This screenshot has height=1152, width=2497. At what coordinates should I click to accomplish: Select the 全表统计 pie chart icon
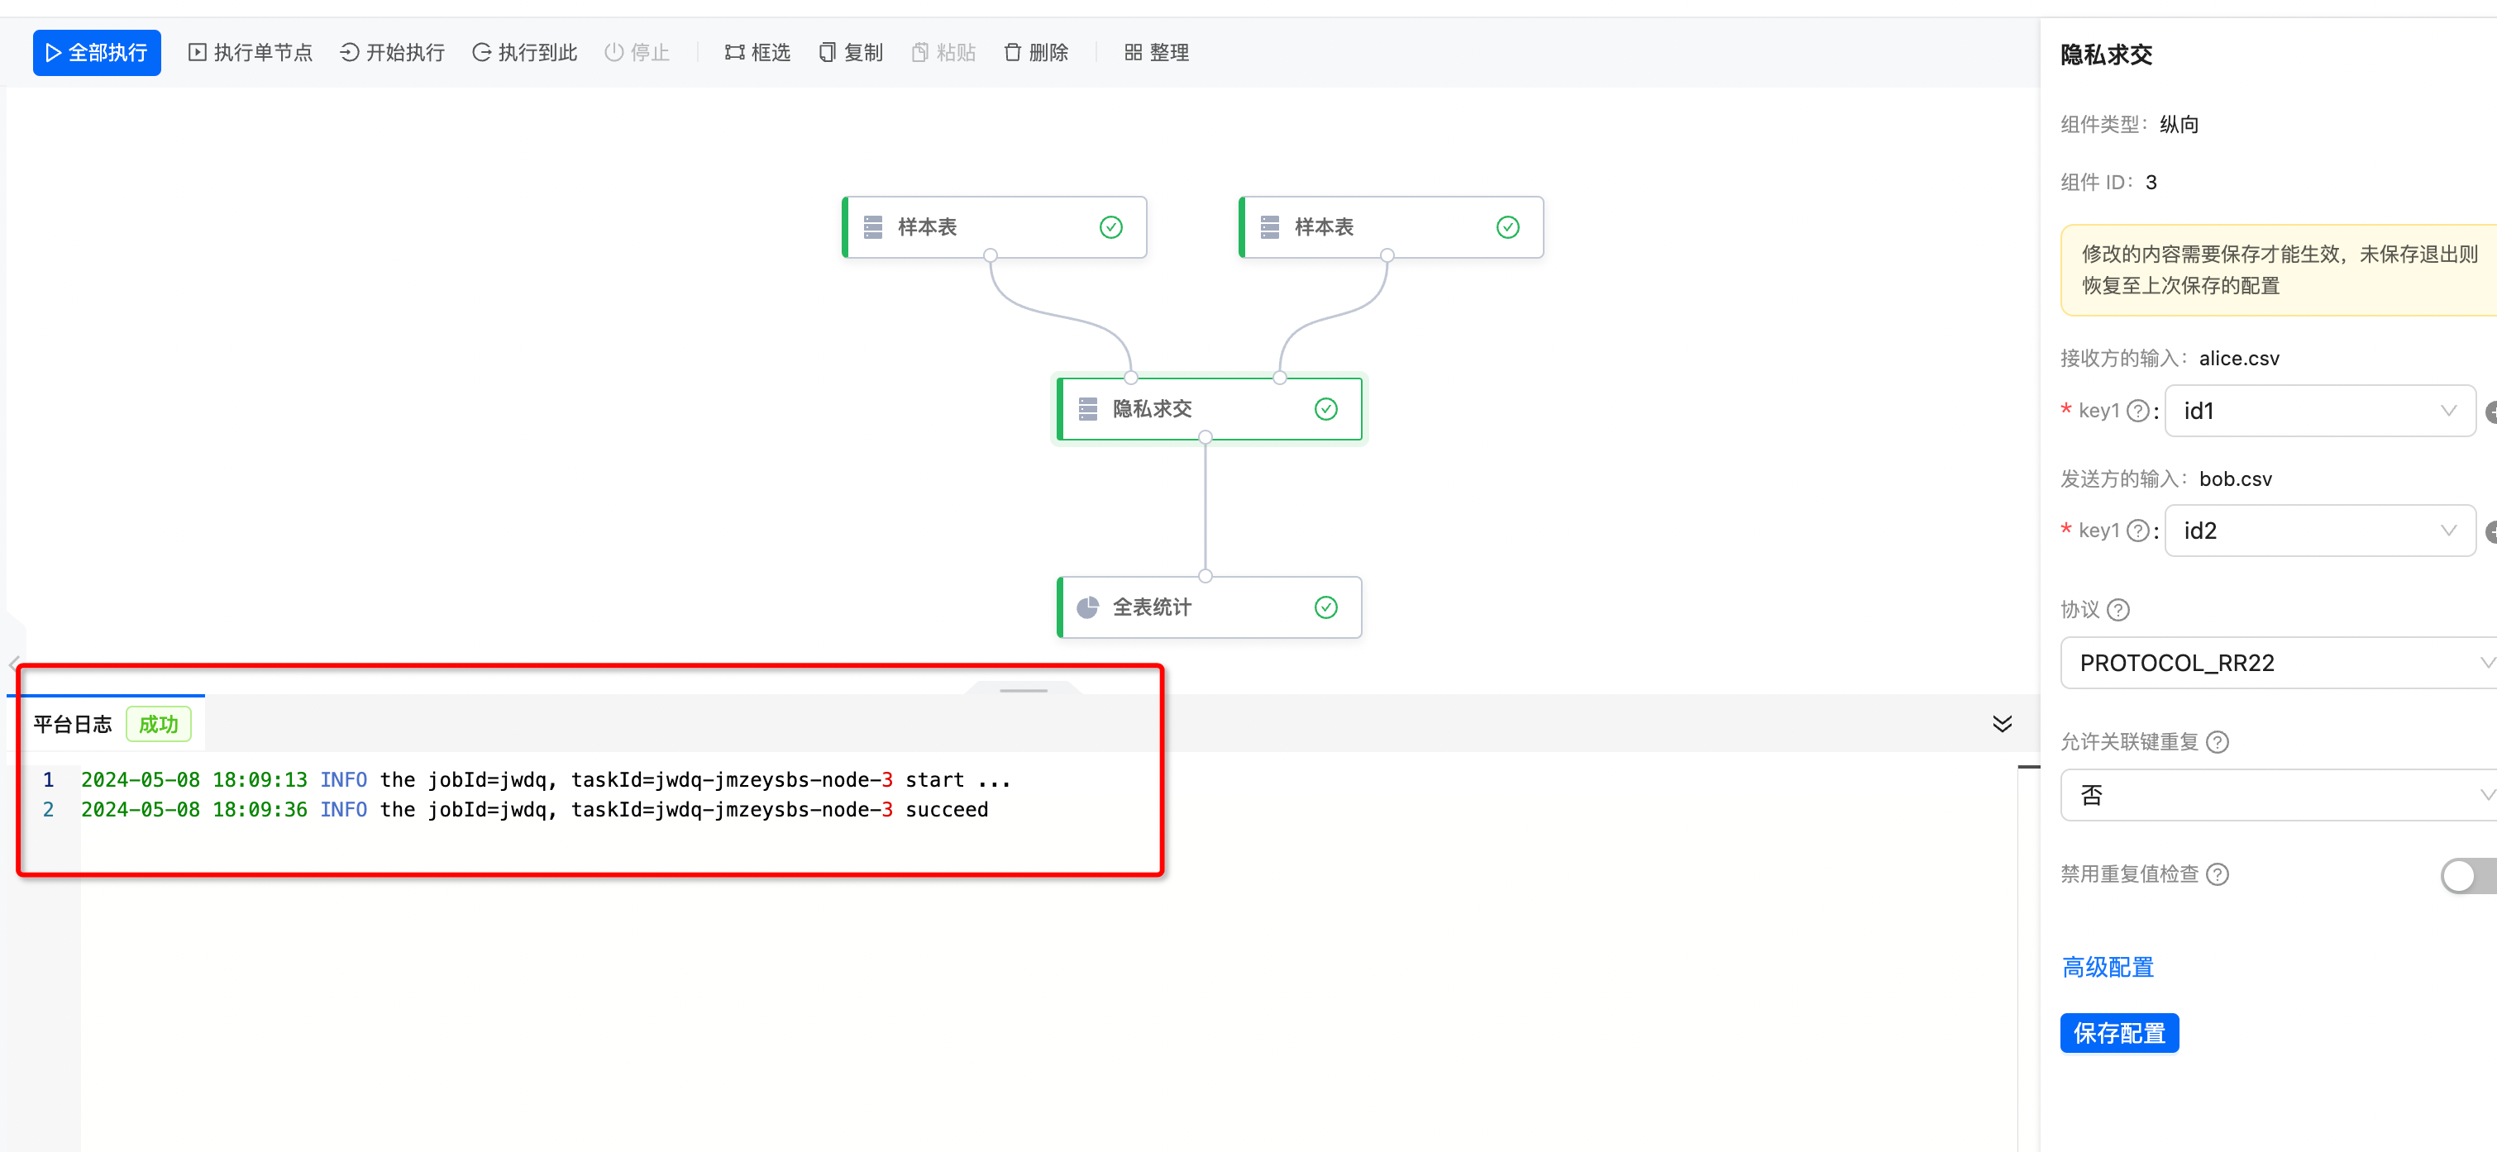point(1087,607)
